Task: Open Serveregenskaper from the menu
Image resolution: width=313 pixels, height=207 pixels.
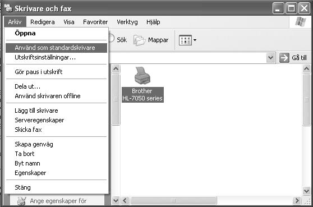Action: [x=56, y=120]
